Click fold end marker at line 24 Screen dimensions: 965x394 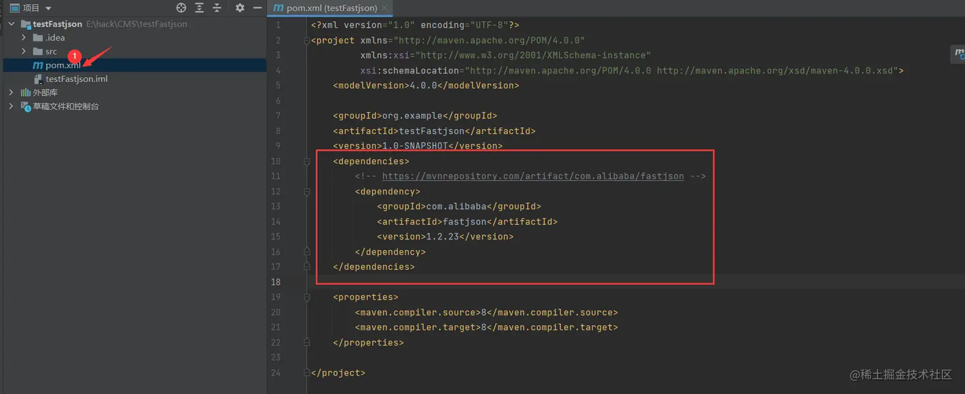[307, 372]
